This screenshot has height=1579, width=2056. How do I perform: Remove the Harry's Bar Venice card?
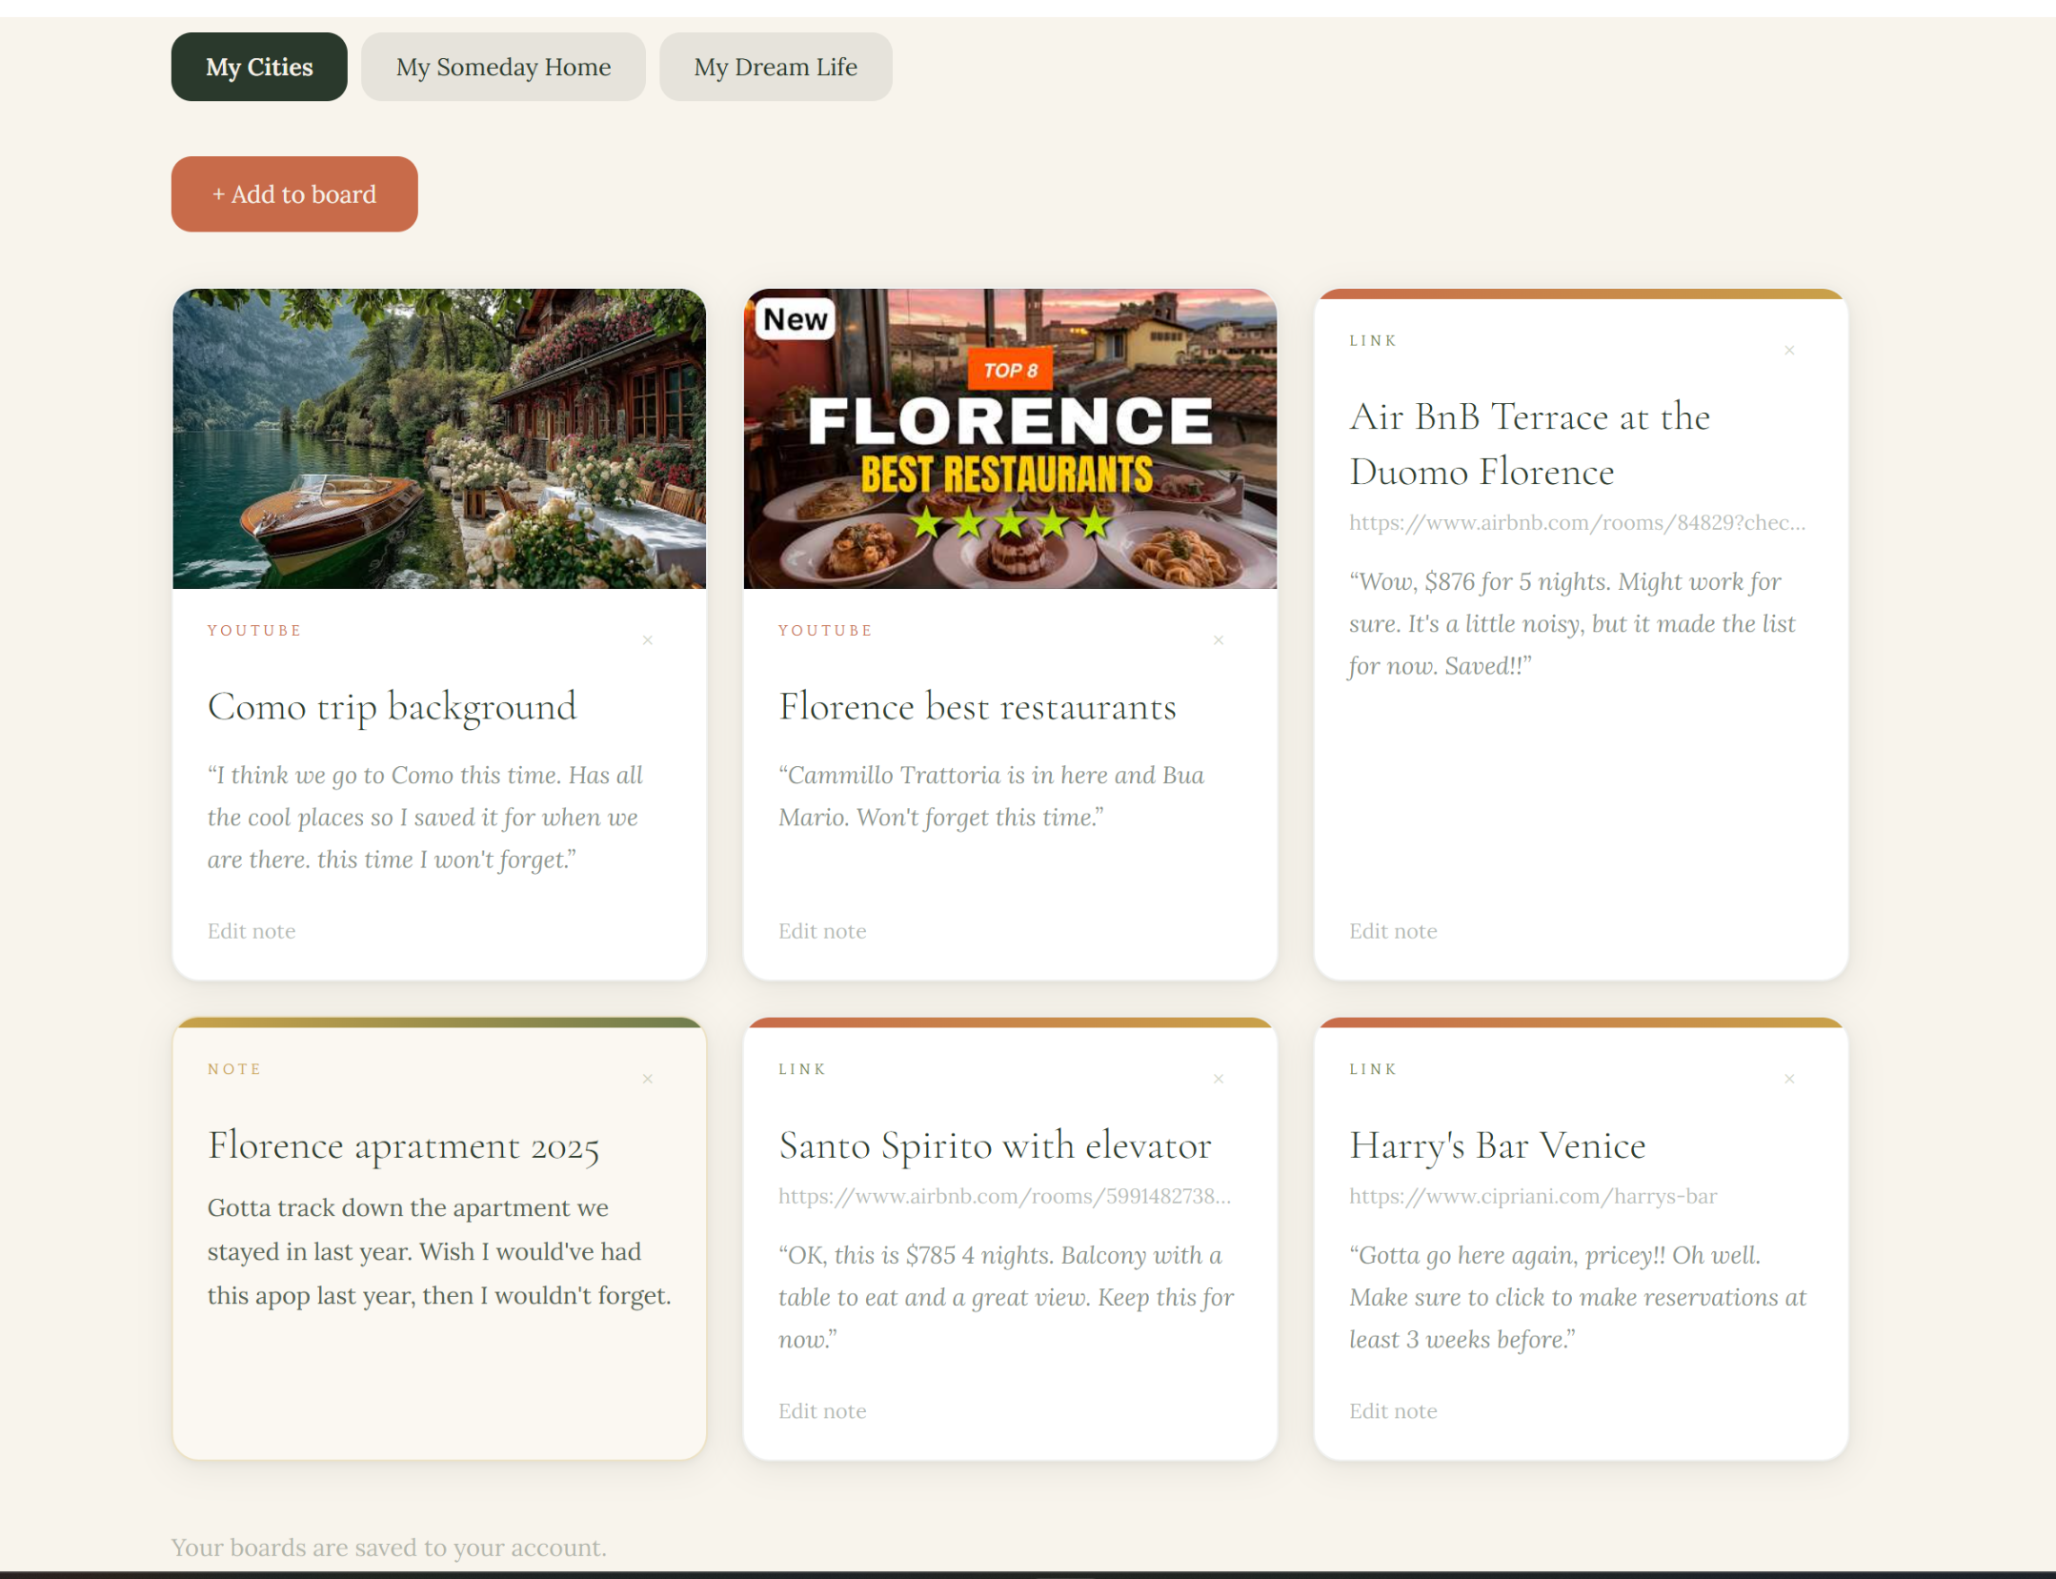point(1789,1079)
